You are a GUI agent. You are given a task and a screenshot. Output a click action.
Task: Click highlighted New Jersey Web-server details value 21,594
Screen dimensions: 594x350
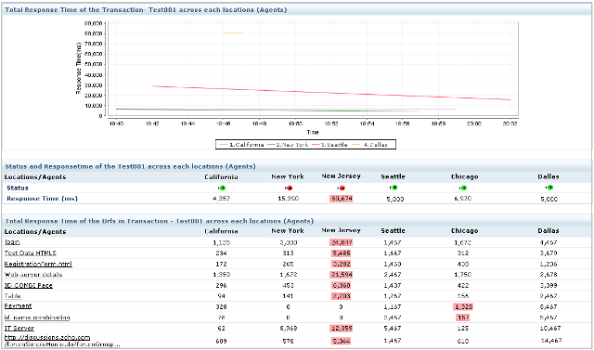point(341,275)
